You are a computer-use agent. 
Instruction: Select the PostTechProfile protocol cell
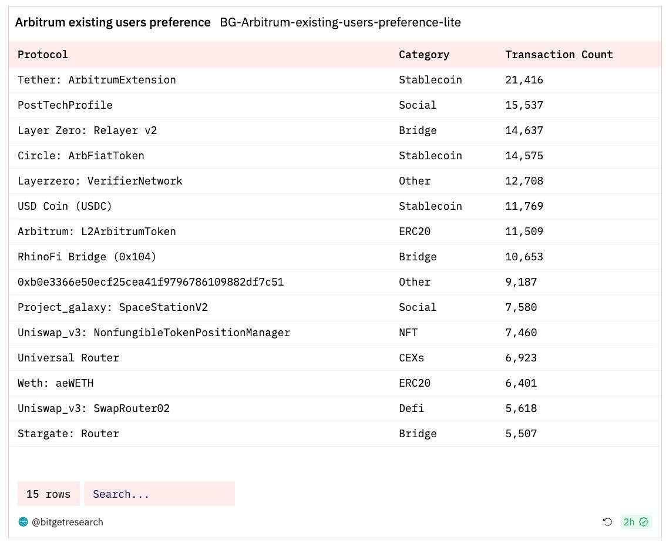pos(65,105)
